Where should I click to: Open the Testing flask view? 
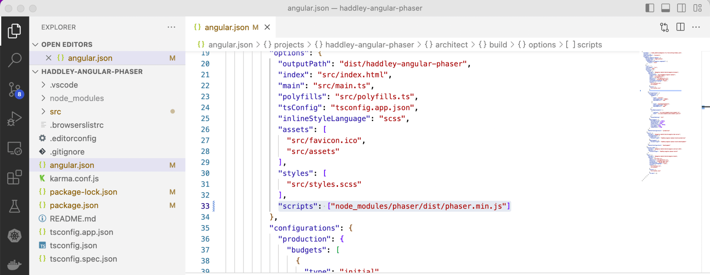[x=14, y=207]
